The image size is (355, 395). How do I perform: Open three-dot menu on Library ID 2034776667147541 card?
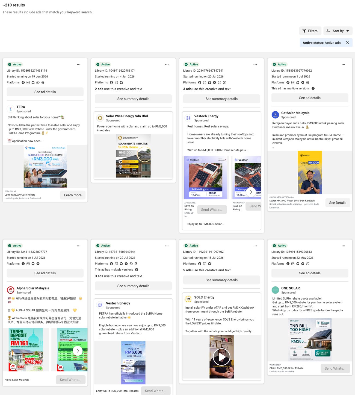click(255, 65)
